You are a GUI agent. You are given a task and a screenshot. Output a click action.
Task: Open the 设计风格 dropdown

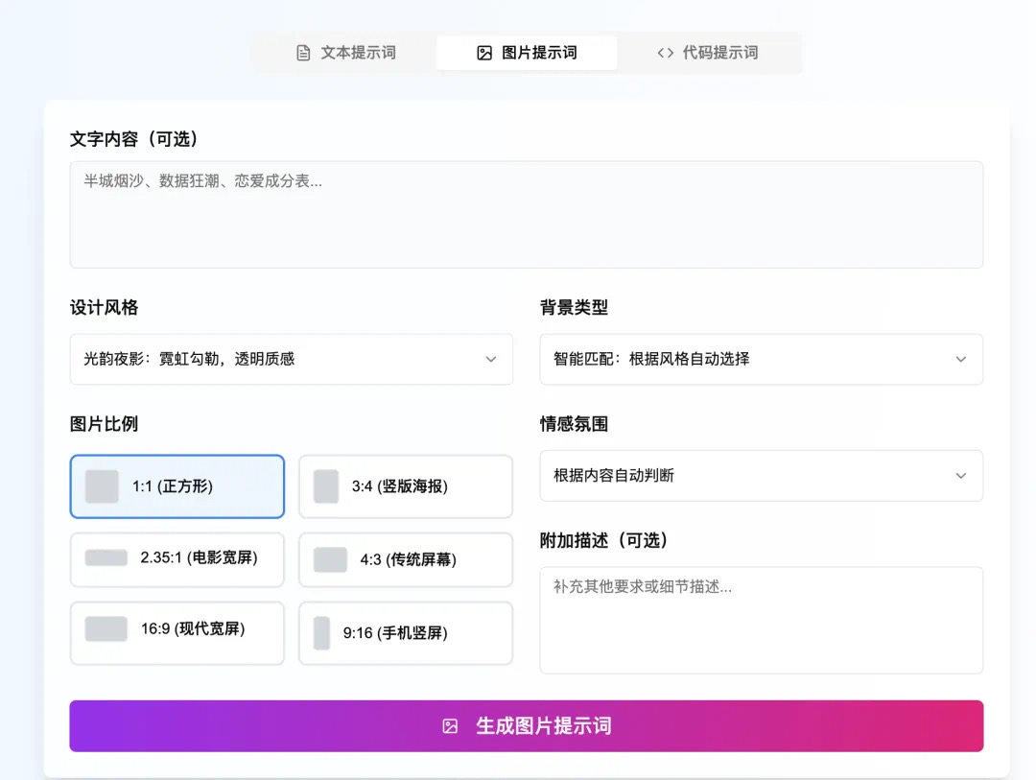click(x=291, y=359)
